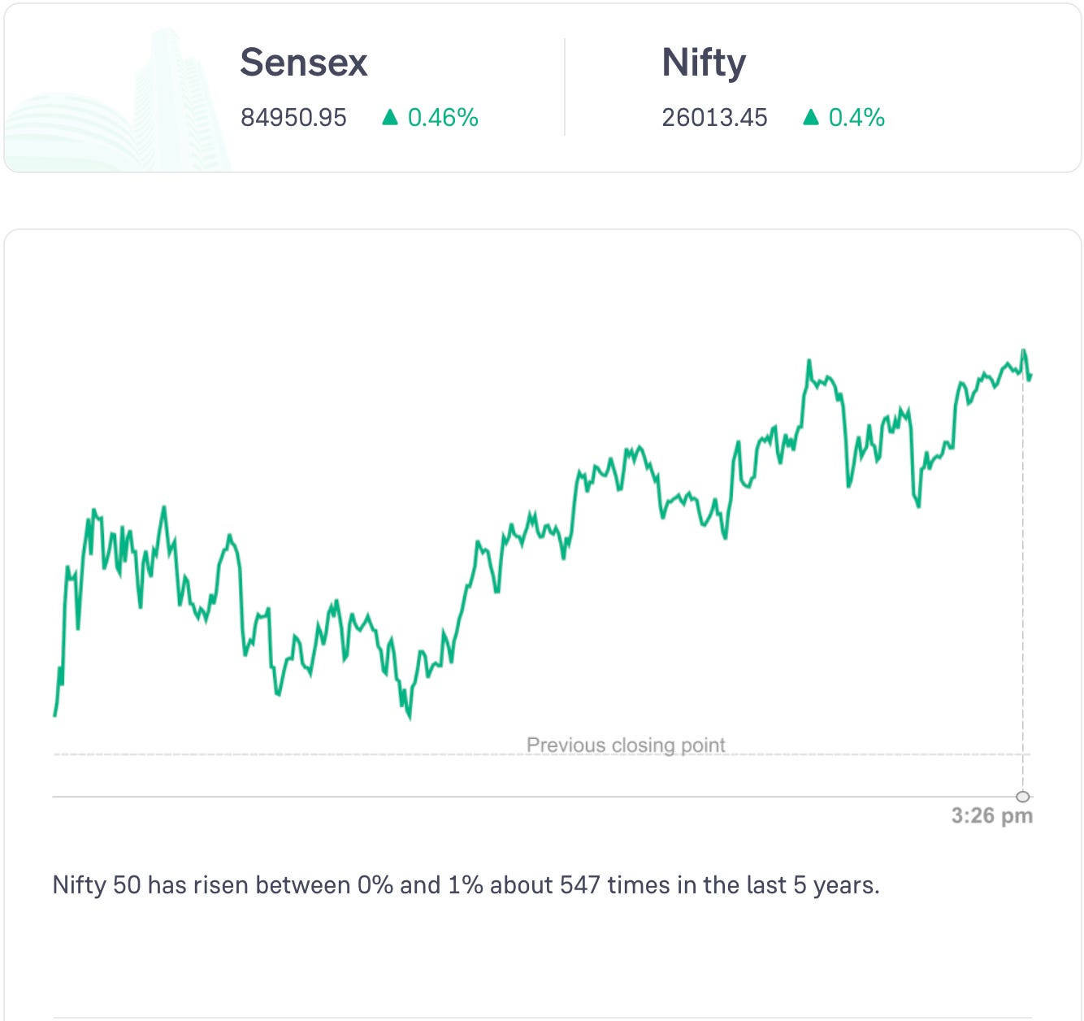Click the Sensex value 84950.95
Screen dimensions: 1084x1021
point(293,118)
